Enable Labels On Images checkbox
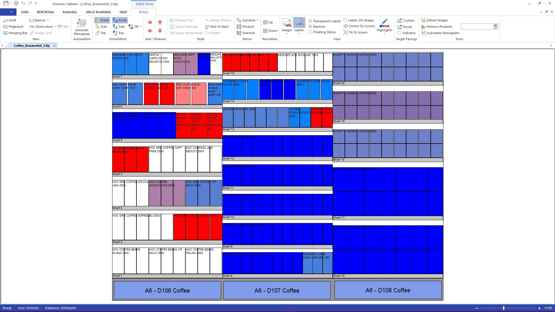This screenshot has height=312, width=555. [x=345, y=20]
